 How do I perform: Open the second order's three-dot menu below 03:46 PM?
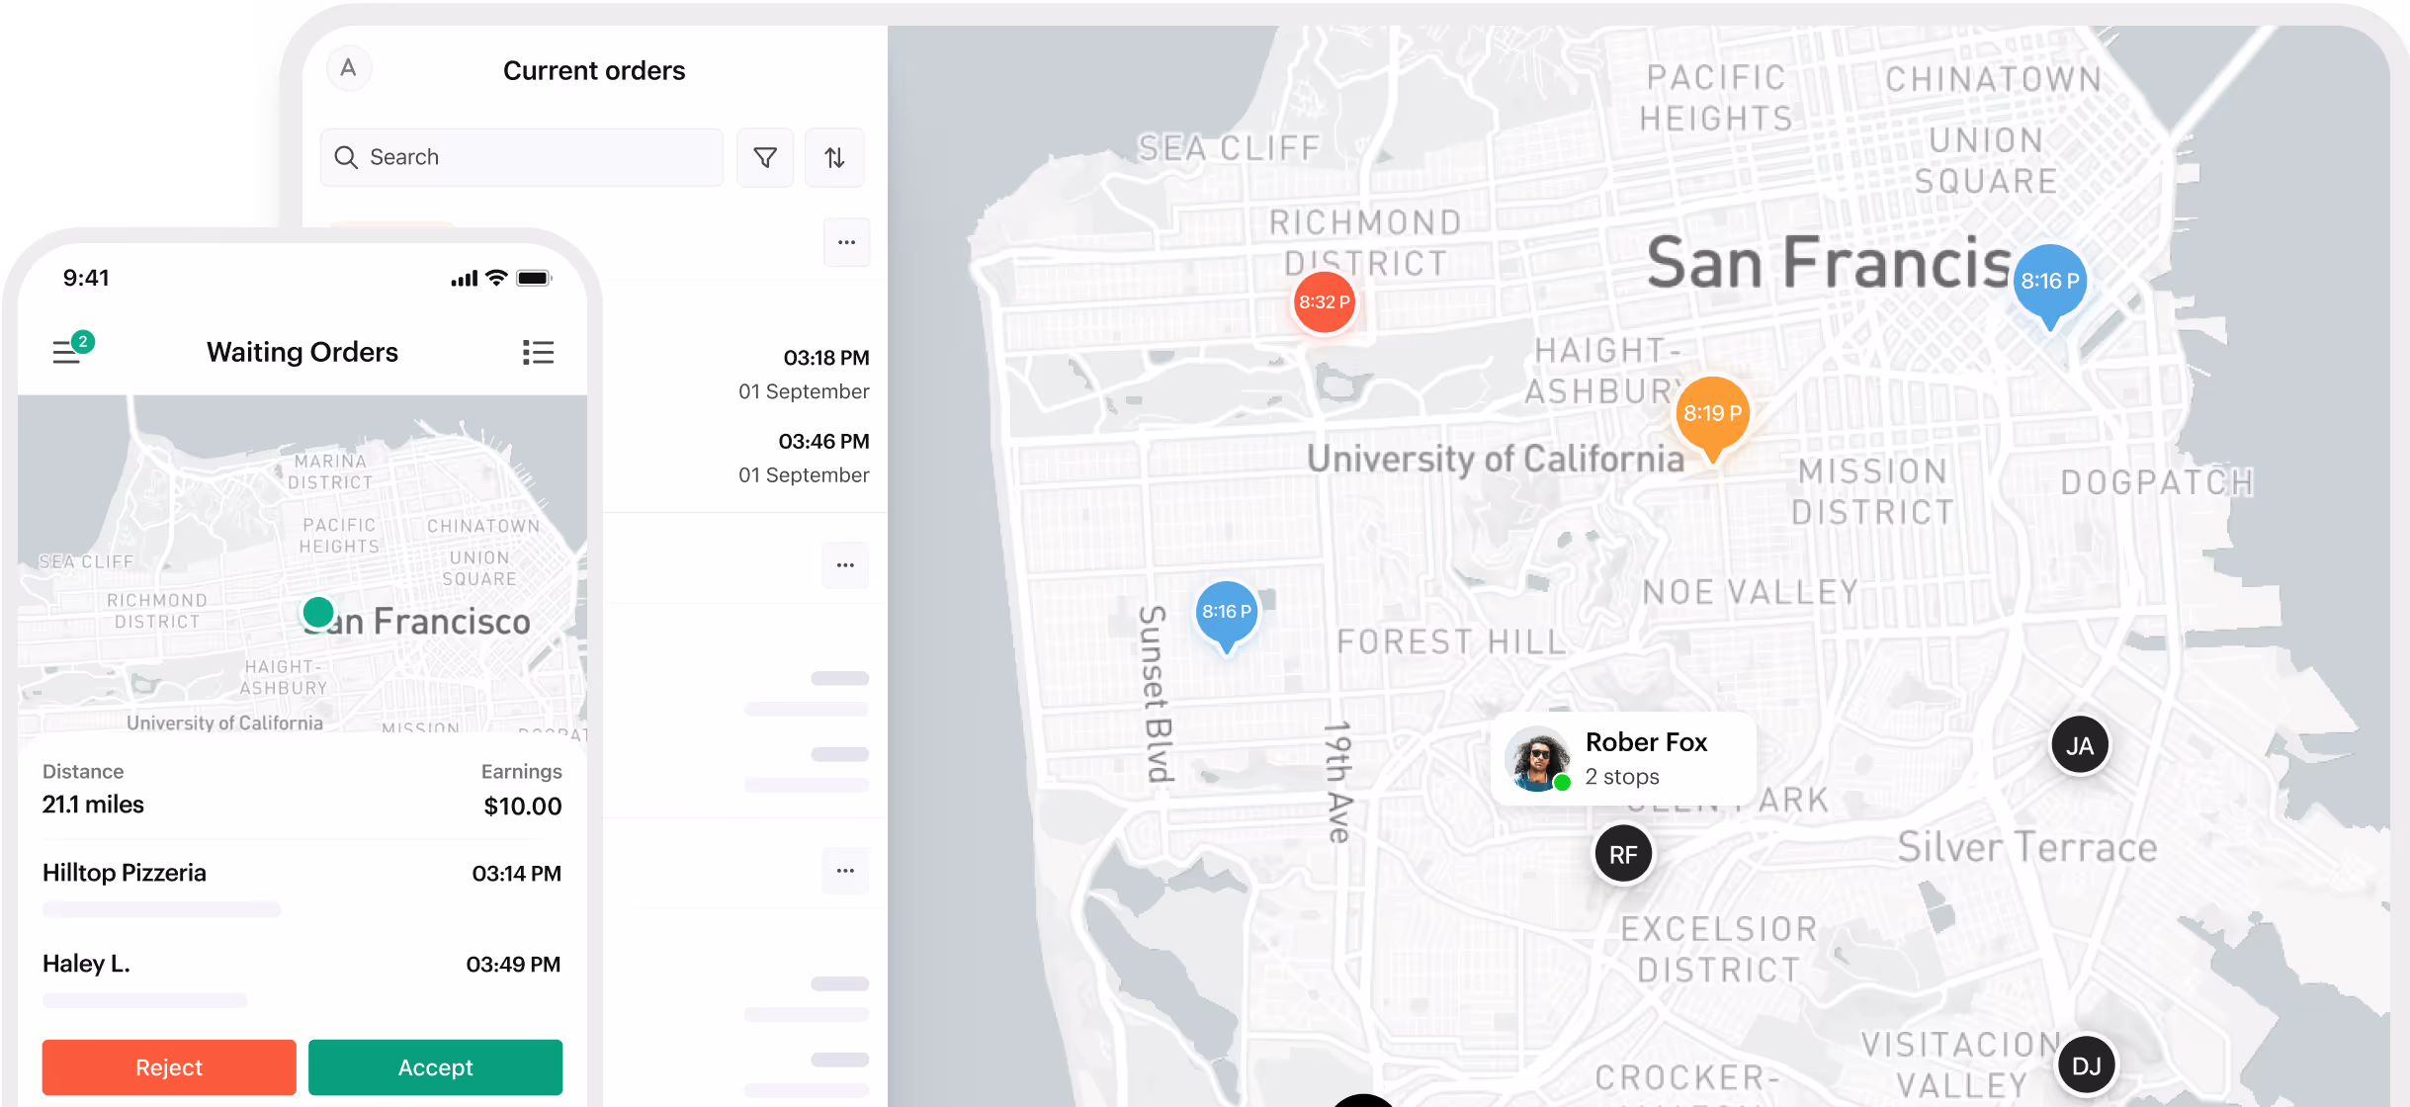pyautogui.click(x=845, y=565)
